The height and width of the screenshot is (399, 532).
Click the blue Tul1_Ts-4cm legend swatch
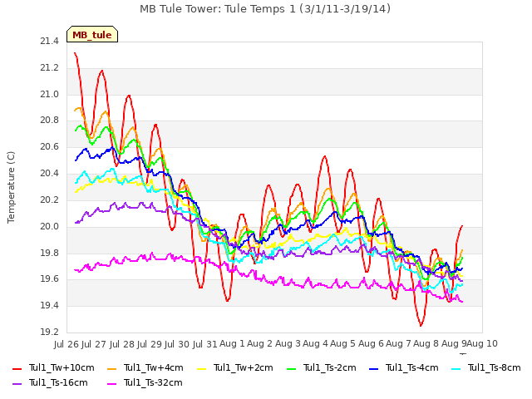coord(373,368)
